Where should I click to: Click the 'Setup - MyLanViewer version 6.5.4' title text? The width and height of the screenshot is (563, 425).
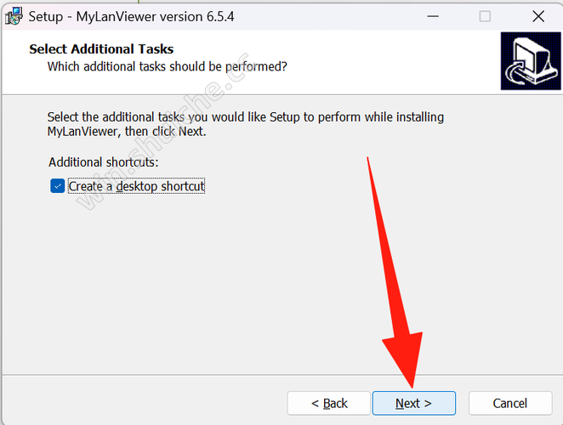[x=132, y=16]
